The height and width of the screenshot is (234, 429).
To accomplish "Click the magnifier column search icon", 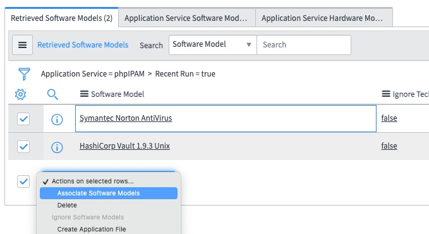I will coord(52,94).
